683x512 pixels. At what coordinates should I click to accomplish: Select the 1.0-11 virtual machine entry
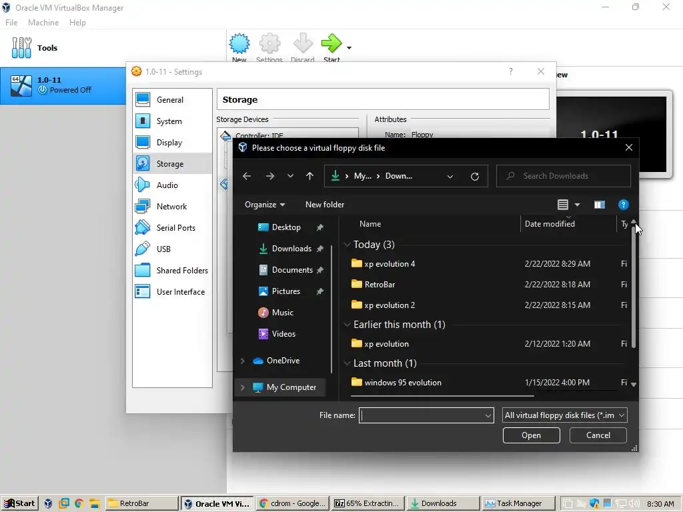pyautogui.click(x=63, y=85)
